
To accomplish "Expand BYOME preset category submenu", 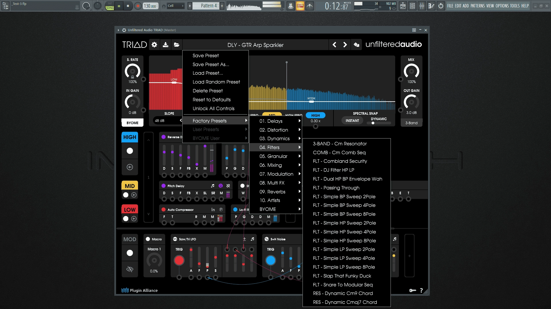I will click(275, 209).
